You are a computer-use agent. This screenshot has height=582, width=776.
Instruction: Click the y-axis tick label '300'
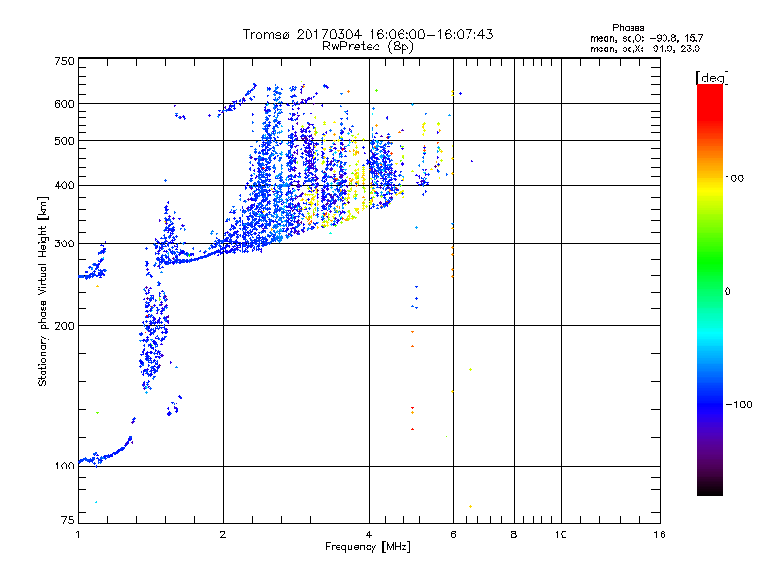64,244
